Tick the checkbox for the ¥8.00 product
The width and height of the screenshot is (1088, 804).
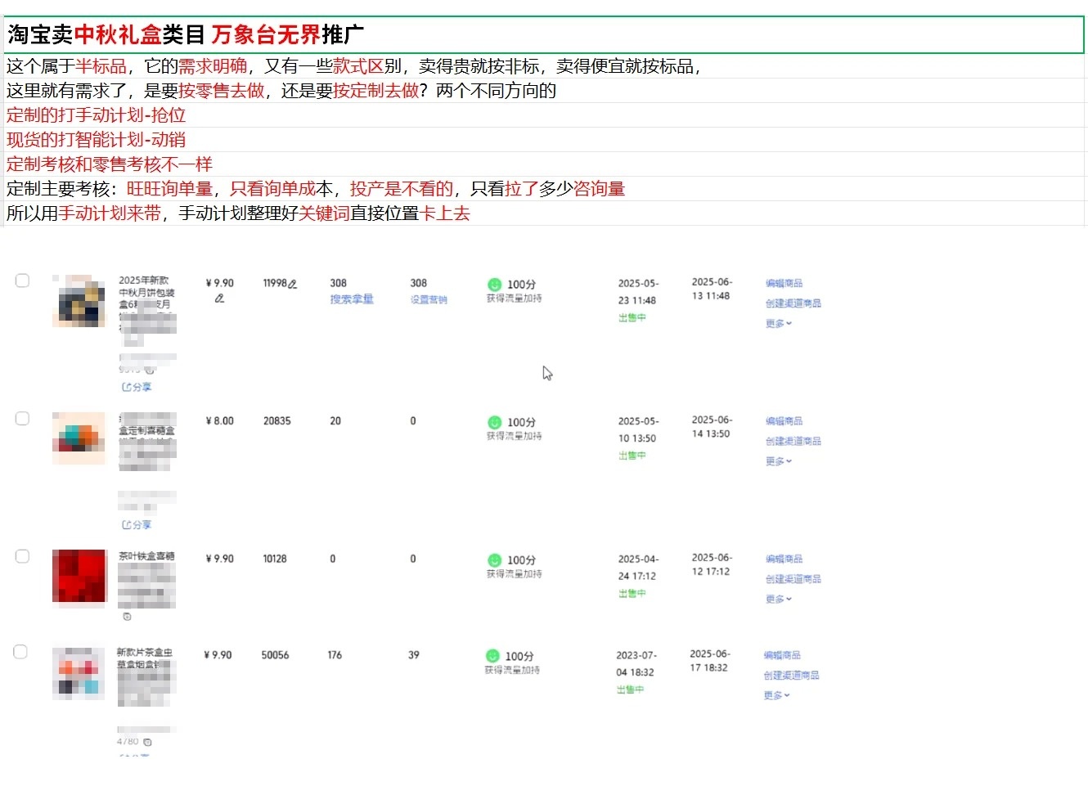(x=22, y=418)
